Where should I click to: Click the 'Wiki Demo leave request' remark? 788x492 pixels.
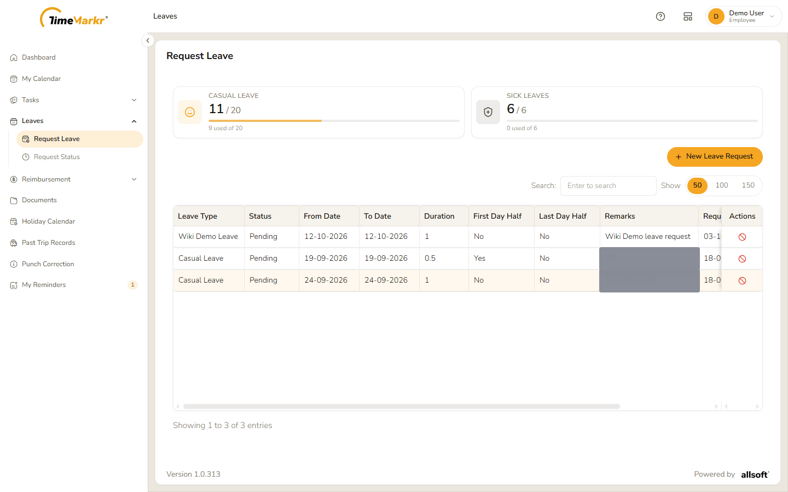[648, 237]
